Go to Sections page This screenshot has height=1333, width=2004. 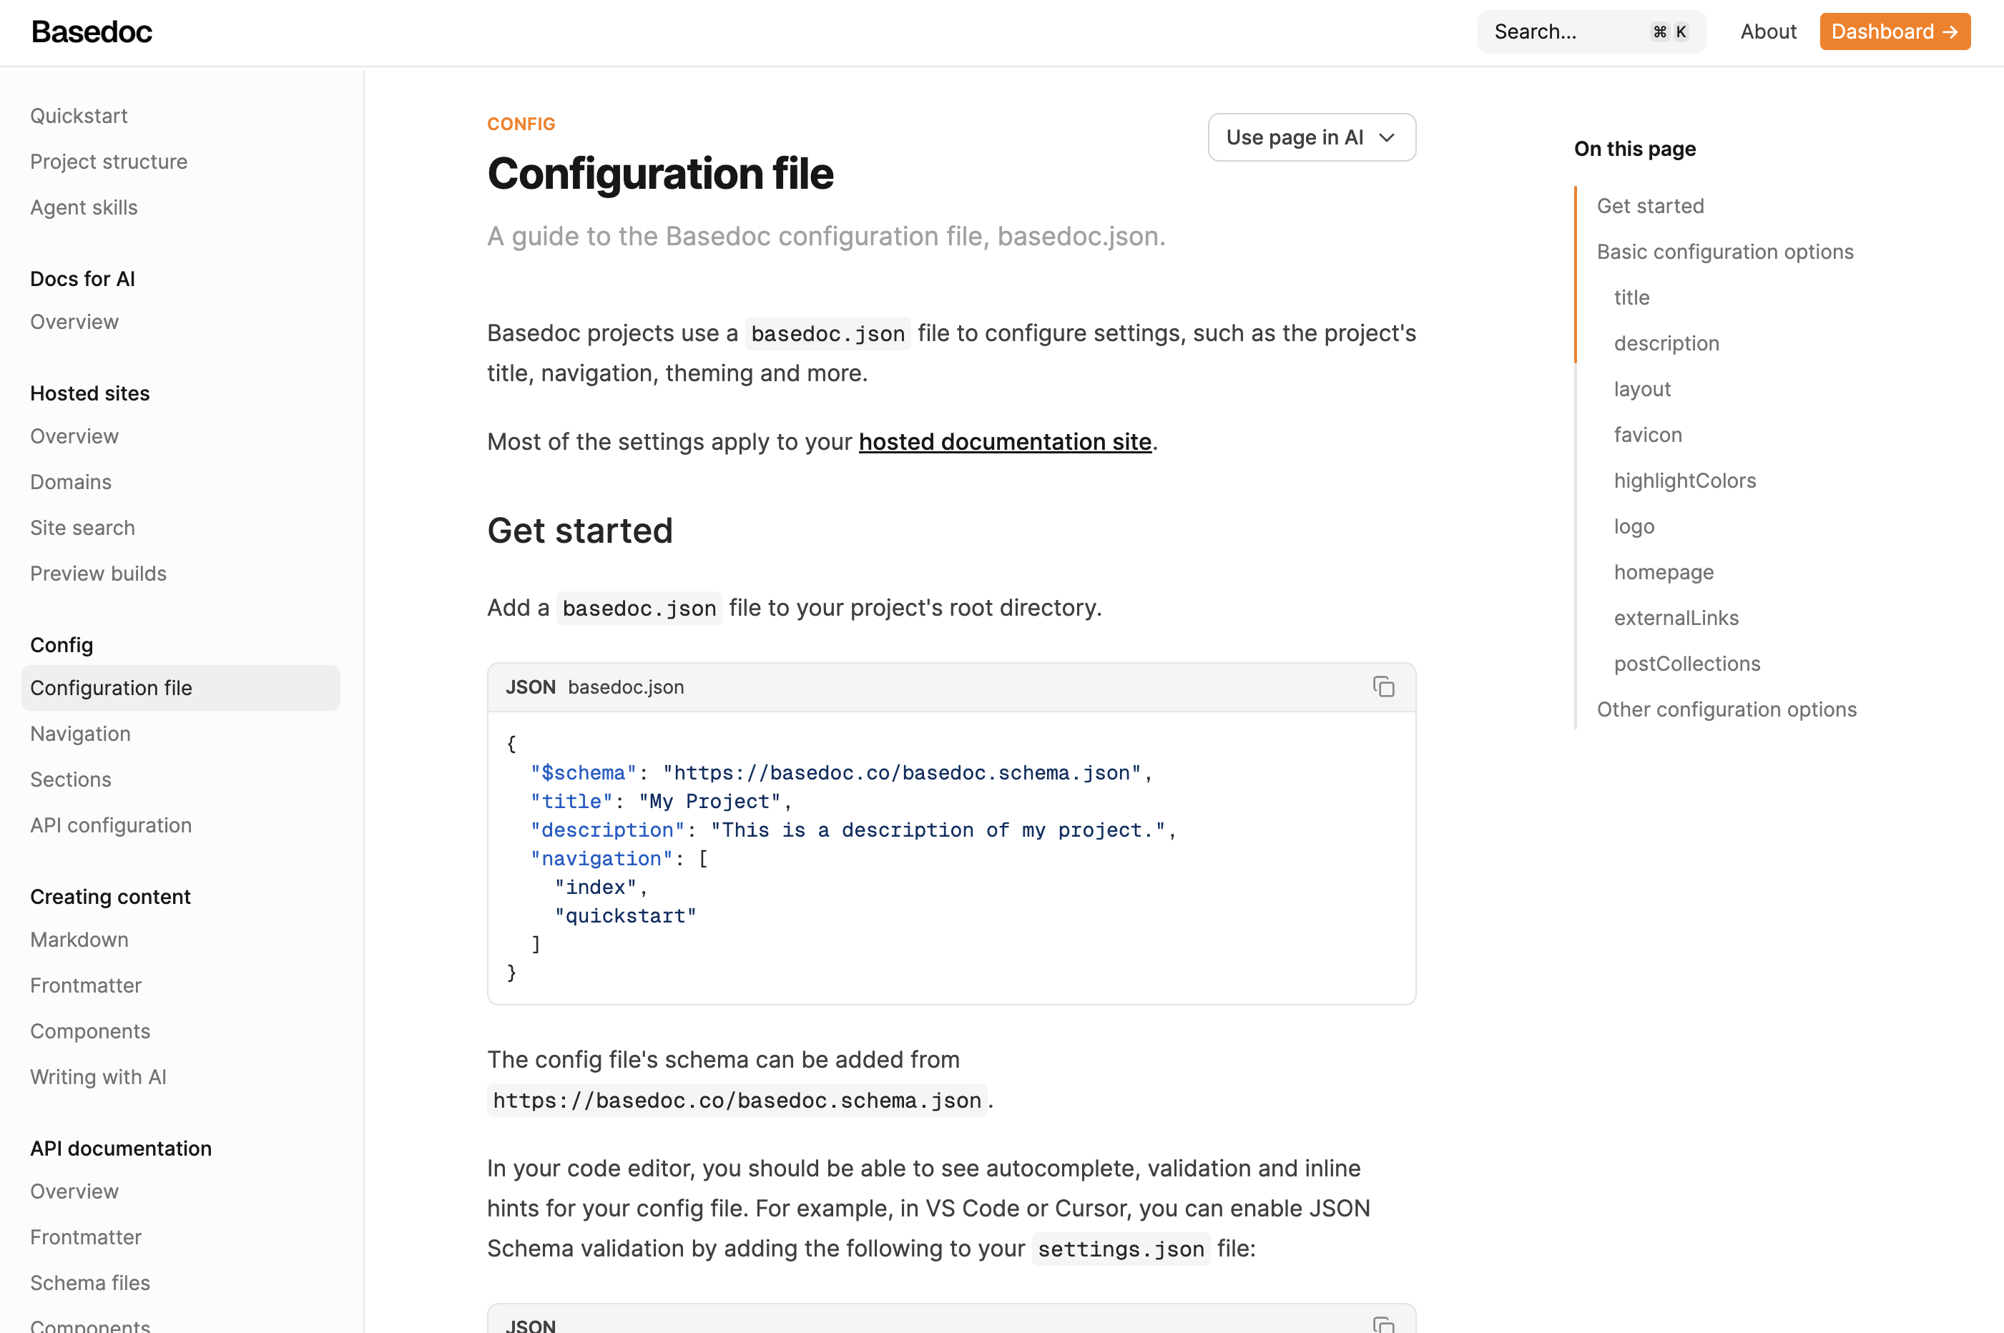pyautogui.click(x=72, y=779)
